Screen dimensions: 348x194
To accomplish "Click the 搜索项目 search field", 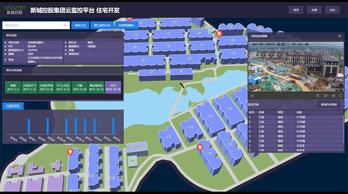I will click(36, 25).
